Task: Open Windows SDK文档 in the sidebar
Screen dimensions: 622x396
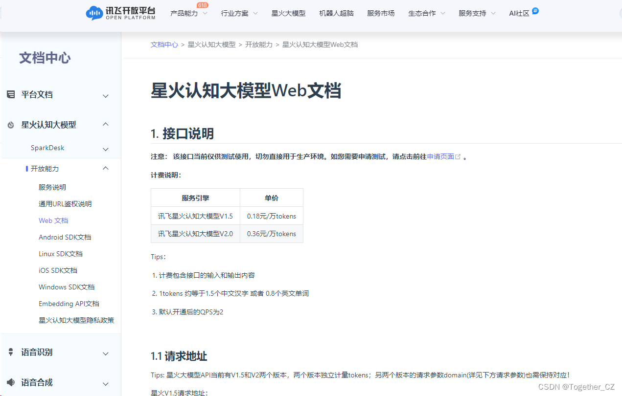Action: pyautogui.click(x=67, y=287)
